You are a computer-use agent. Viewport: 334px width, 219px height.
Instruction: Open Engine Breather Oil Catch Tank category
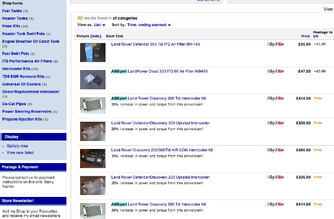(31, 41)
